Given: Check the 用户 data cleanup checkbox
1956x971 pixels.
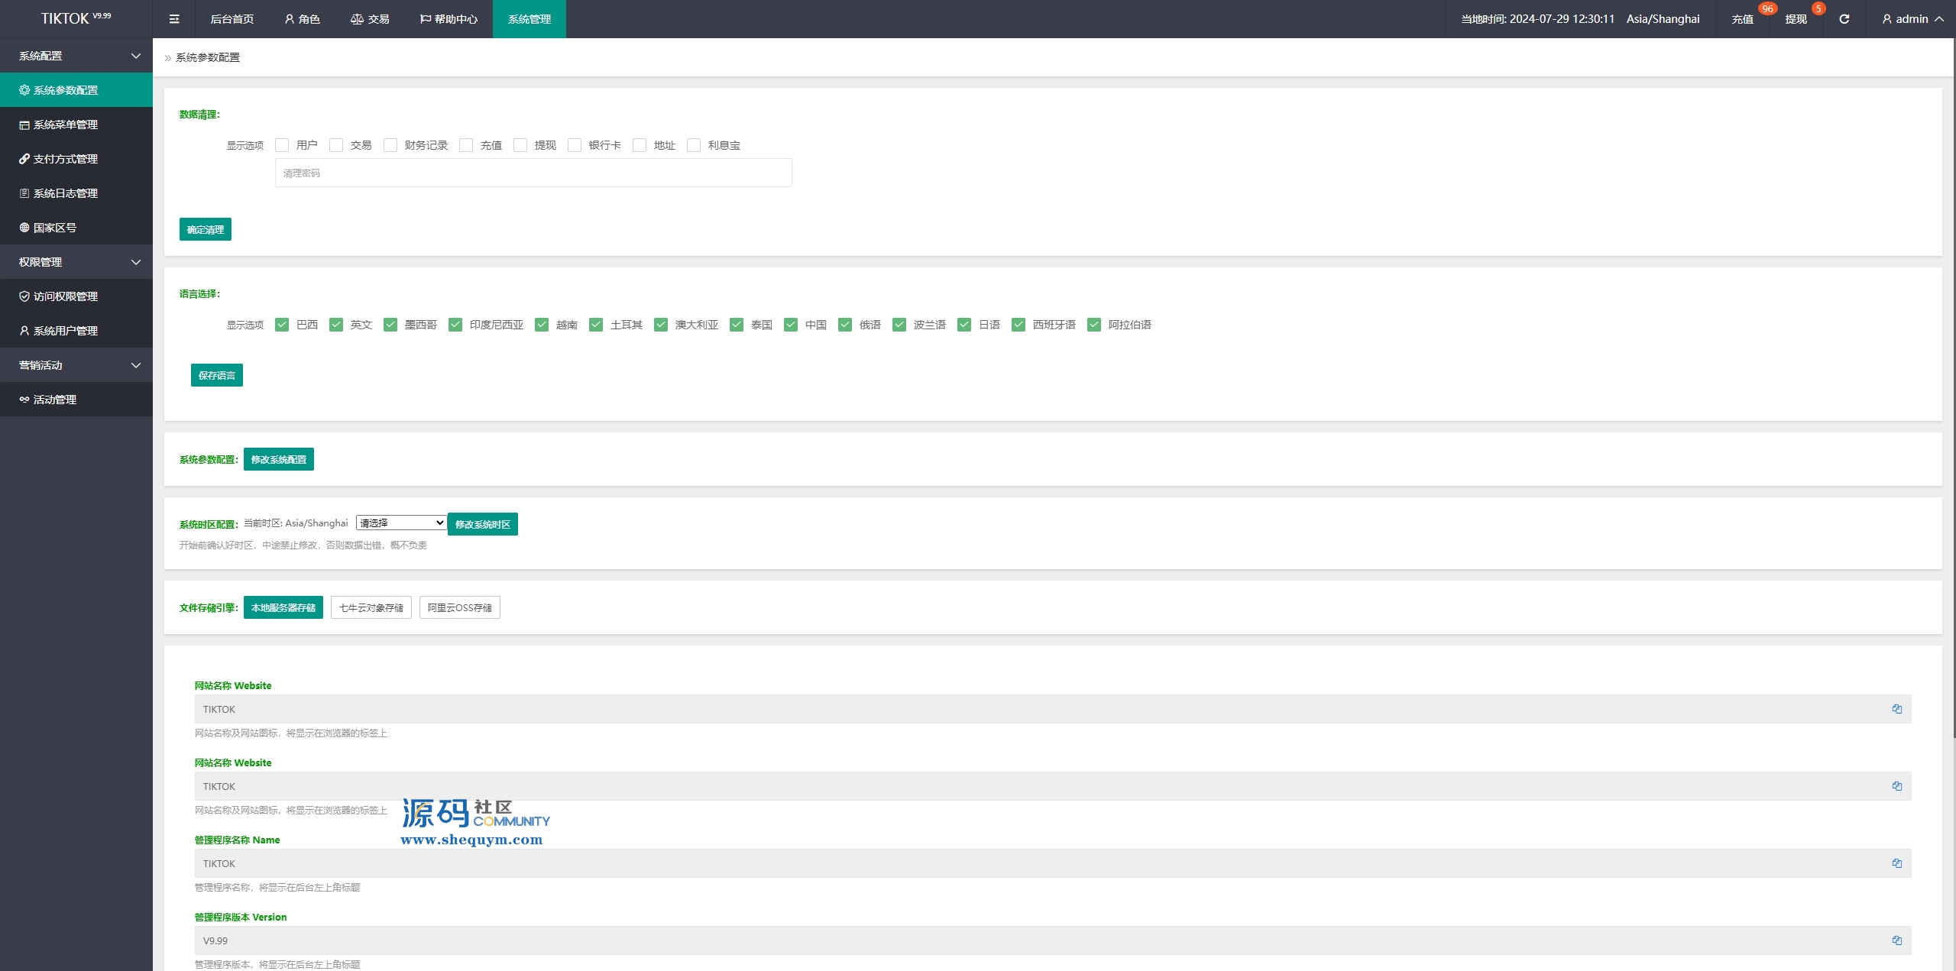Looking at the screenshot, I should (x=282, y=145).
